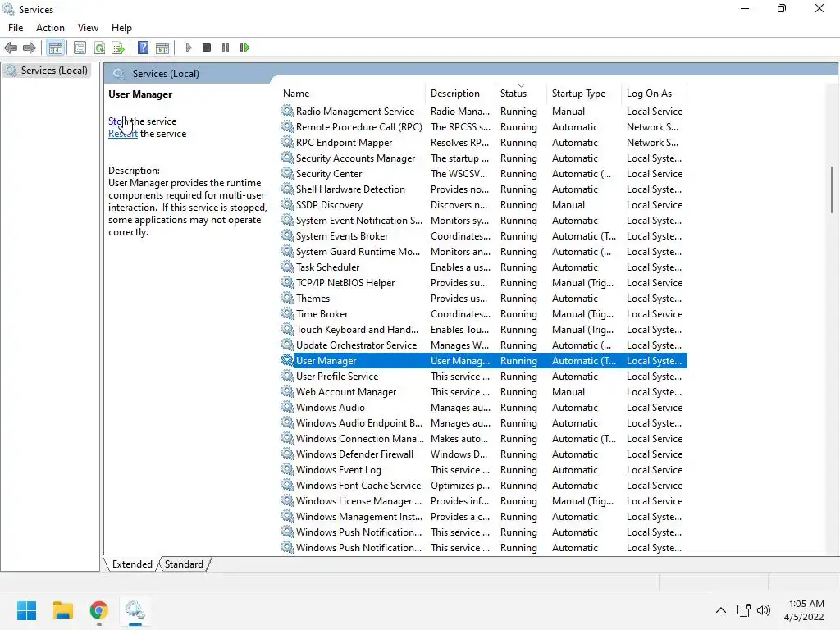Image resolution: width=840 pixels, height=630 pixels.
Task: Select the RPC Endpoint Mapper gear icon
Action: (x=288, y=143)
